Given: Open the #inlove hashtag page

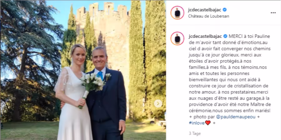Looking at the screenshot, I should (197, 123).
